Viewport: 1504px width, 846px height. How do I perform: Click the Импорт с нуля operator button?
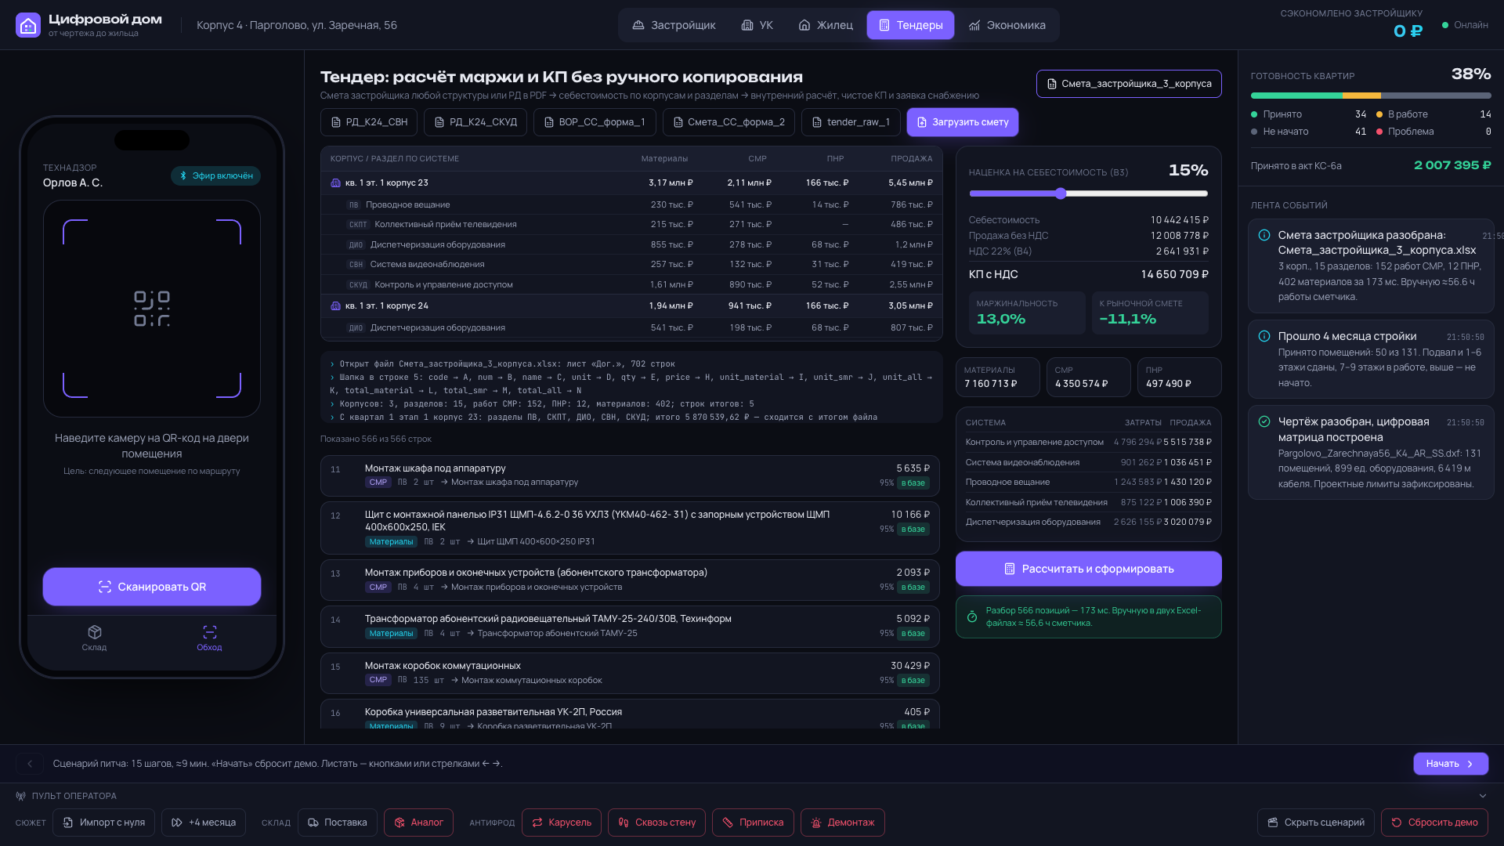click(103, 822)
